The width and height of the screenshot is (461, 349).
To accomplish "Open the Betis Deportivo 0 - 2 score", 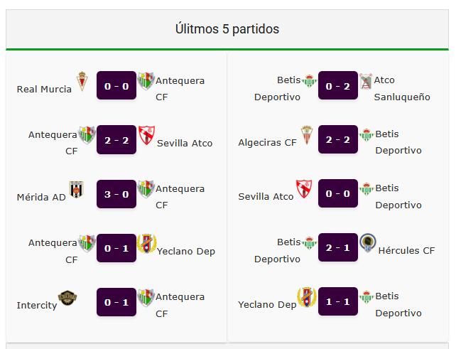I will click(x=338, y=85).
